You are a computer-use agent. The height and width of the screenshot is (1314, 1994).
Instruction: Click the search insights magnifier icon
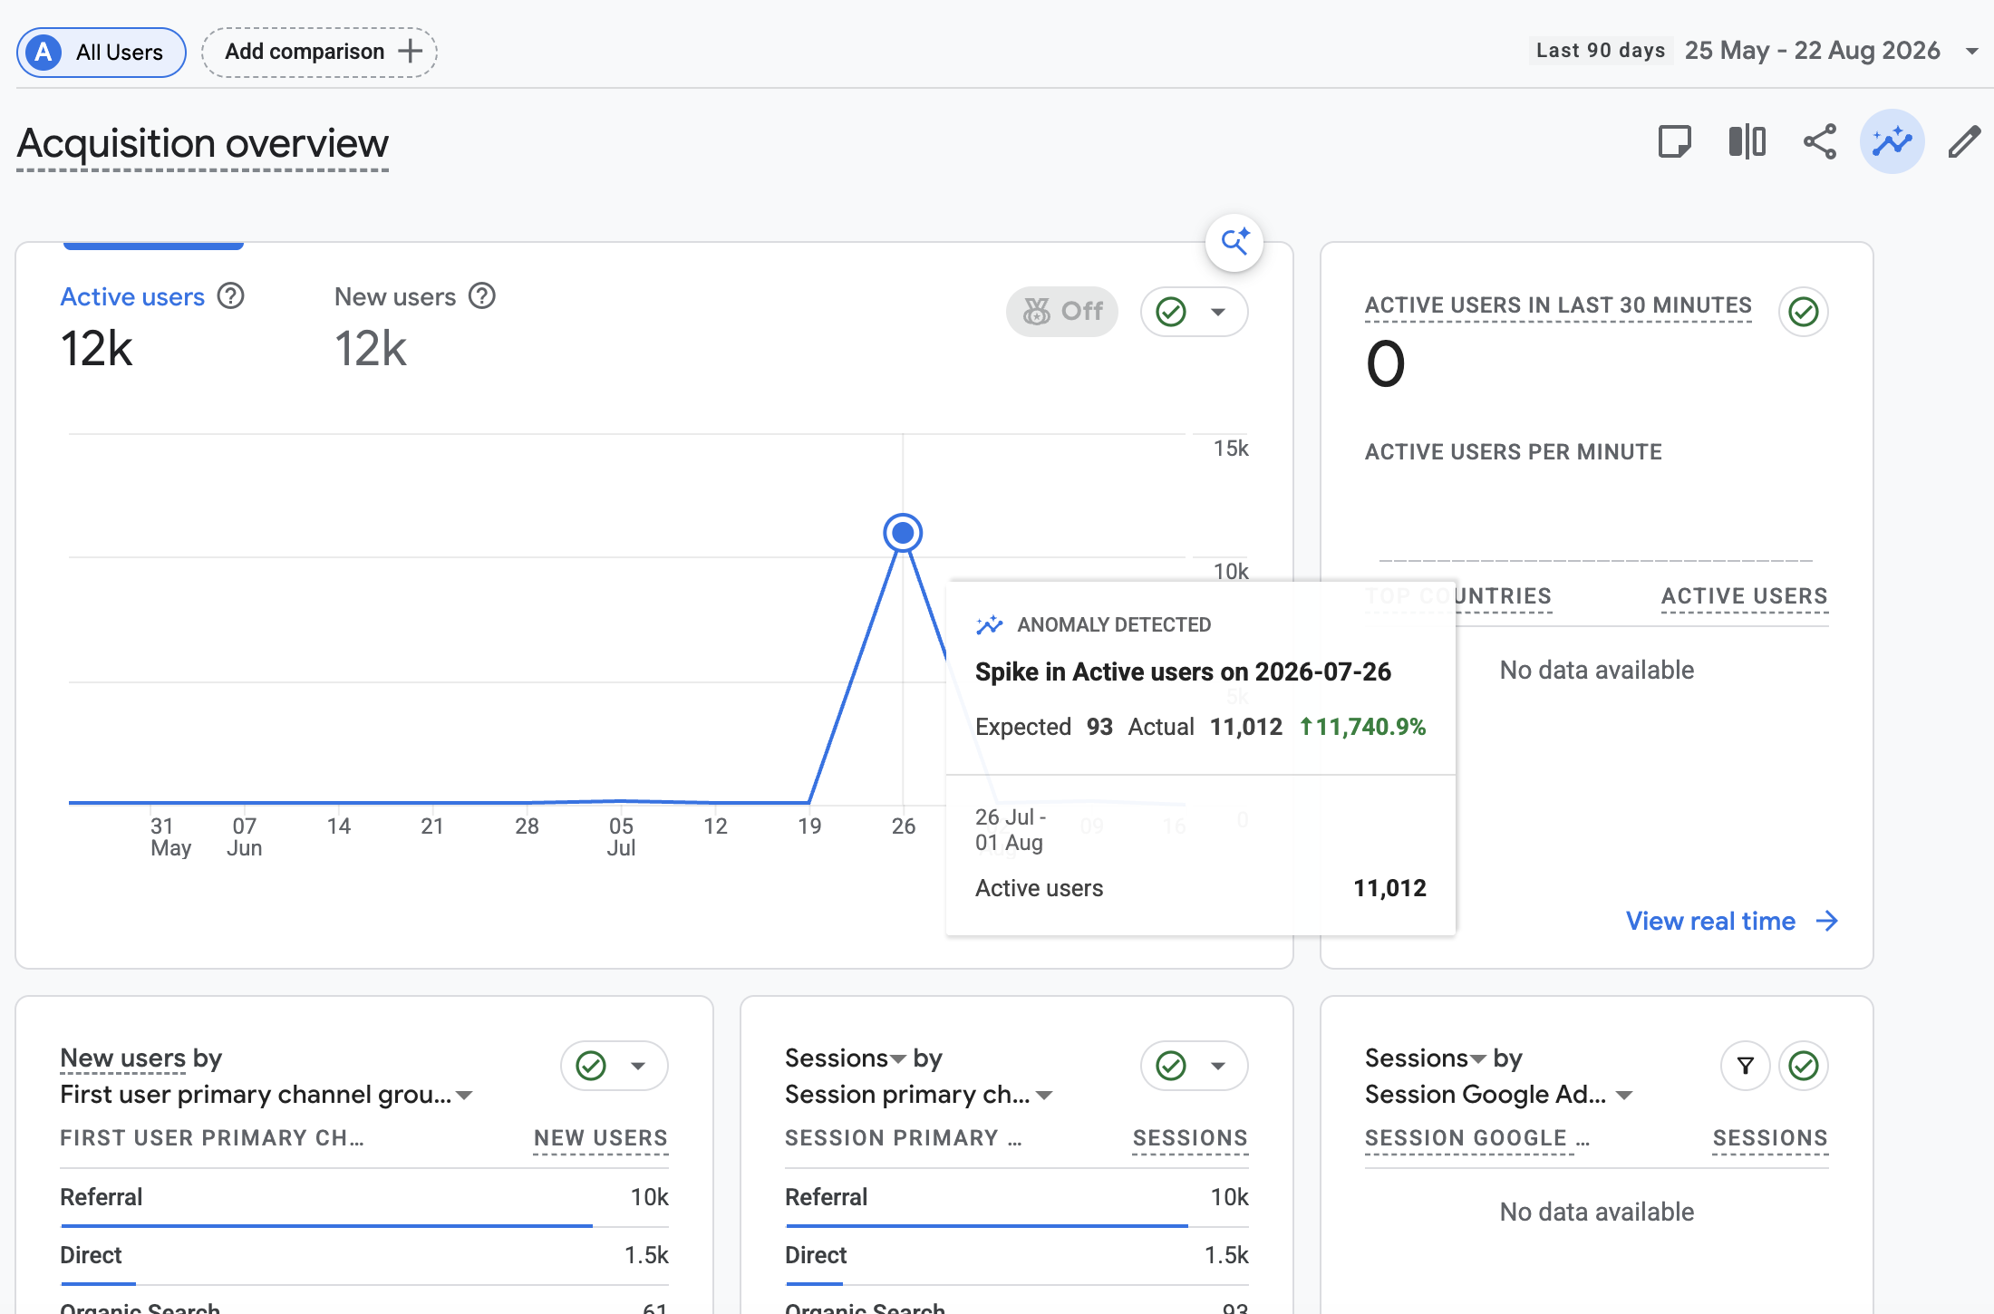point(1234,242)
